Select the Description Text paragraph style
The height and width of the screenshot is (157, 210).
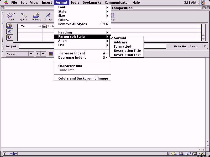pyautogui.click(x=127, y=55)
